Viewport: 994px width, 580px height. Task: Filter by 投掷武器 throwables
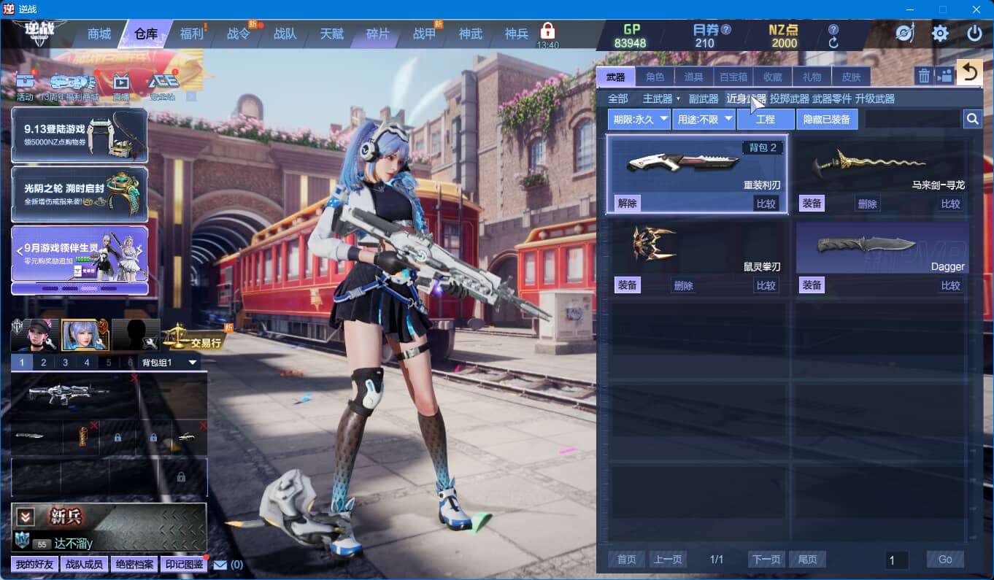[790, 98]
